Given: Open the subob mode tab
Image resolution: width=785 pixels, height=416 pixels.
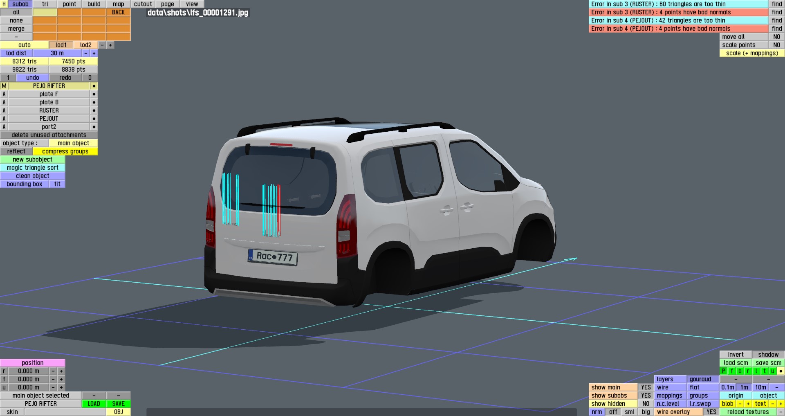Looking at the screenshot, I should pos(20,4).
